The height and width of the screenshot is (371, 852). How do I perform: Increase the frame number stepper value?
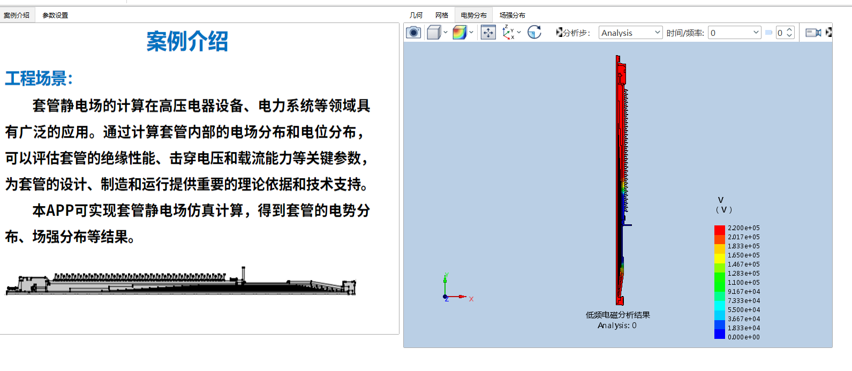coord(789,30)
